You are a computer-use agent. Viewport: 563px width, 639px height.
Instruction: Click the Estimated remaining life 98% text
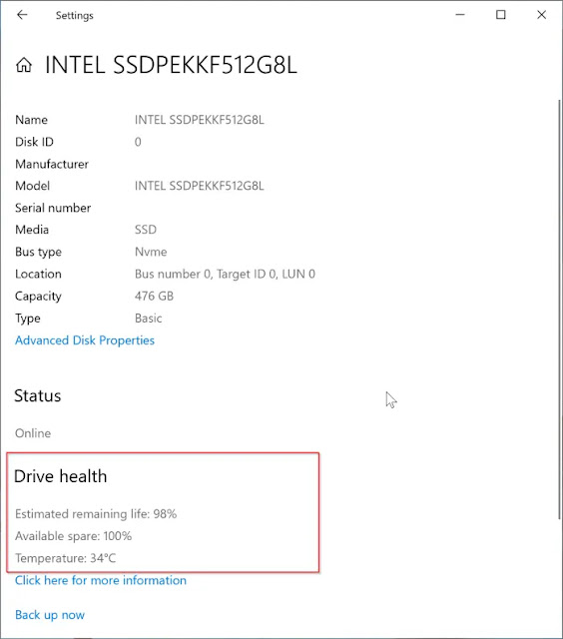(x=96, y=514)
